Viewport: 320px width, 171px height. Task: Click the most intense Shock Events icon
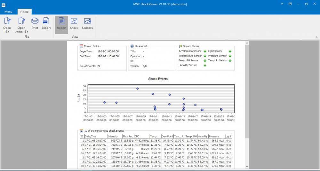click(x=81, y=131)
